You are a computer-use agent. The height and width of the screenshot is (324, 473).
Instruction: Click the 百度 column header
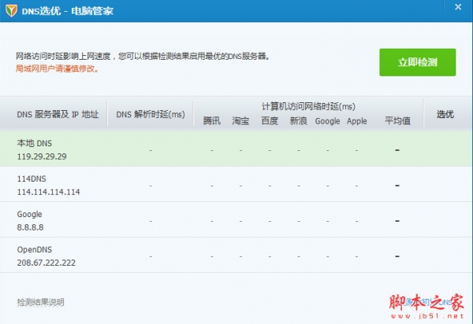click(x=270, y=121)
